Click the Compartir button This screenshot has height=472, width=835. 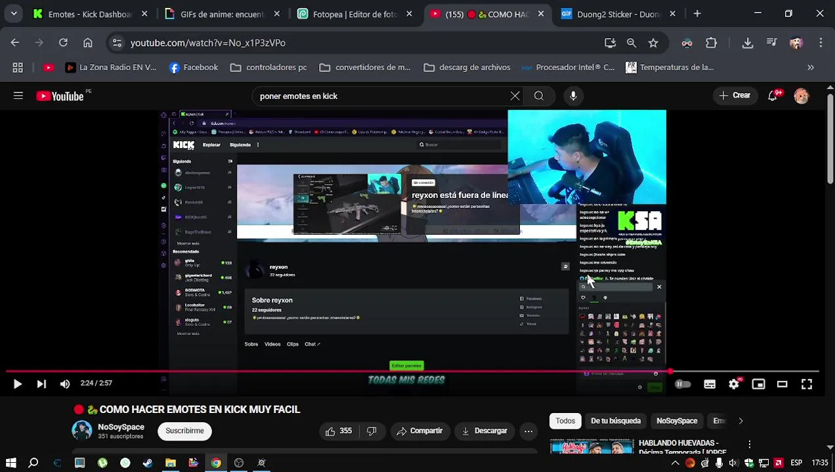point(420,431)
